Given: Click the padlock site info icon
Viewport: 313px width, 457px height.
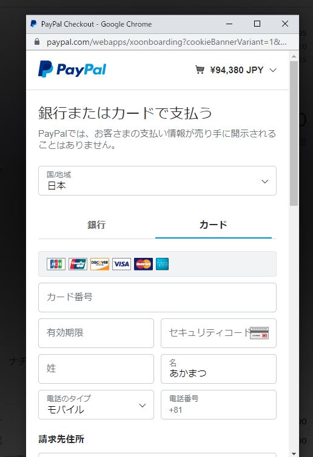Looking at the screenshot, I should click(37, 42).
